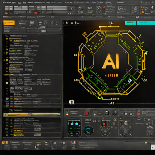The width and height of the screenshot is (155, 155).
Task: Click the round handle at yellow bar's right end
Action: pyautogui.click(x=59, y=114)
